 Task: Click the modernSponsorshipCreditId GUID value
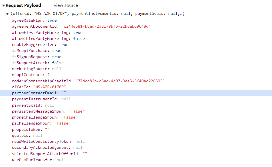[120, 81]
